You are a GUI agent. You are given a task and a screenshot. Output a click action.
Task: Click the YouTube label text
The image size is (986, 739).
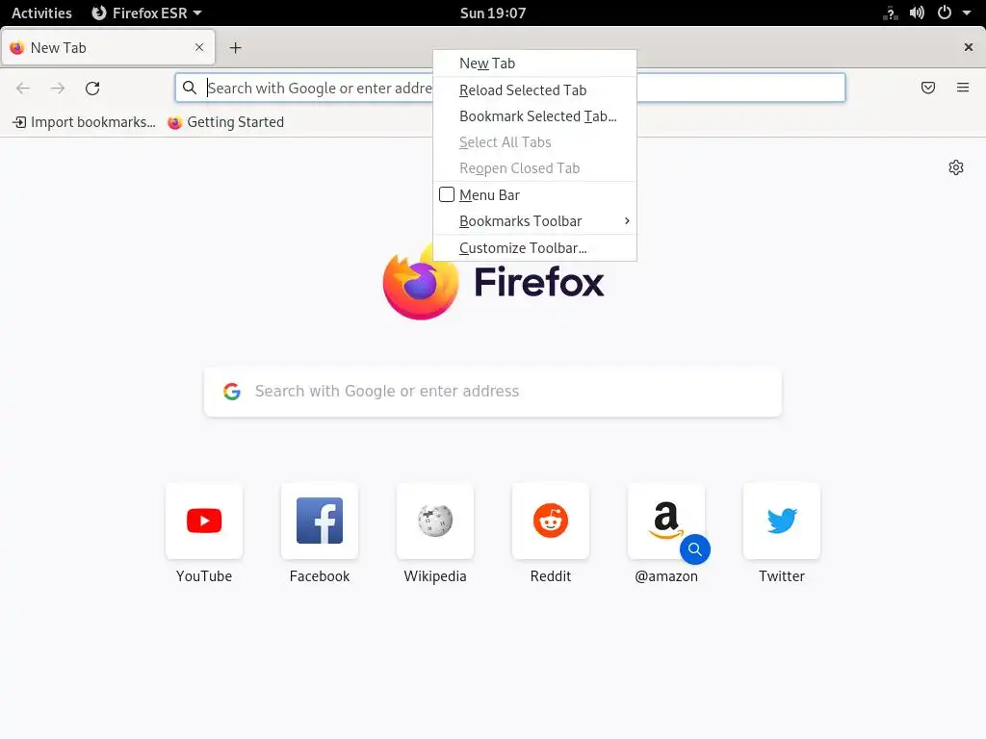(x=204, y=576)
